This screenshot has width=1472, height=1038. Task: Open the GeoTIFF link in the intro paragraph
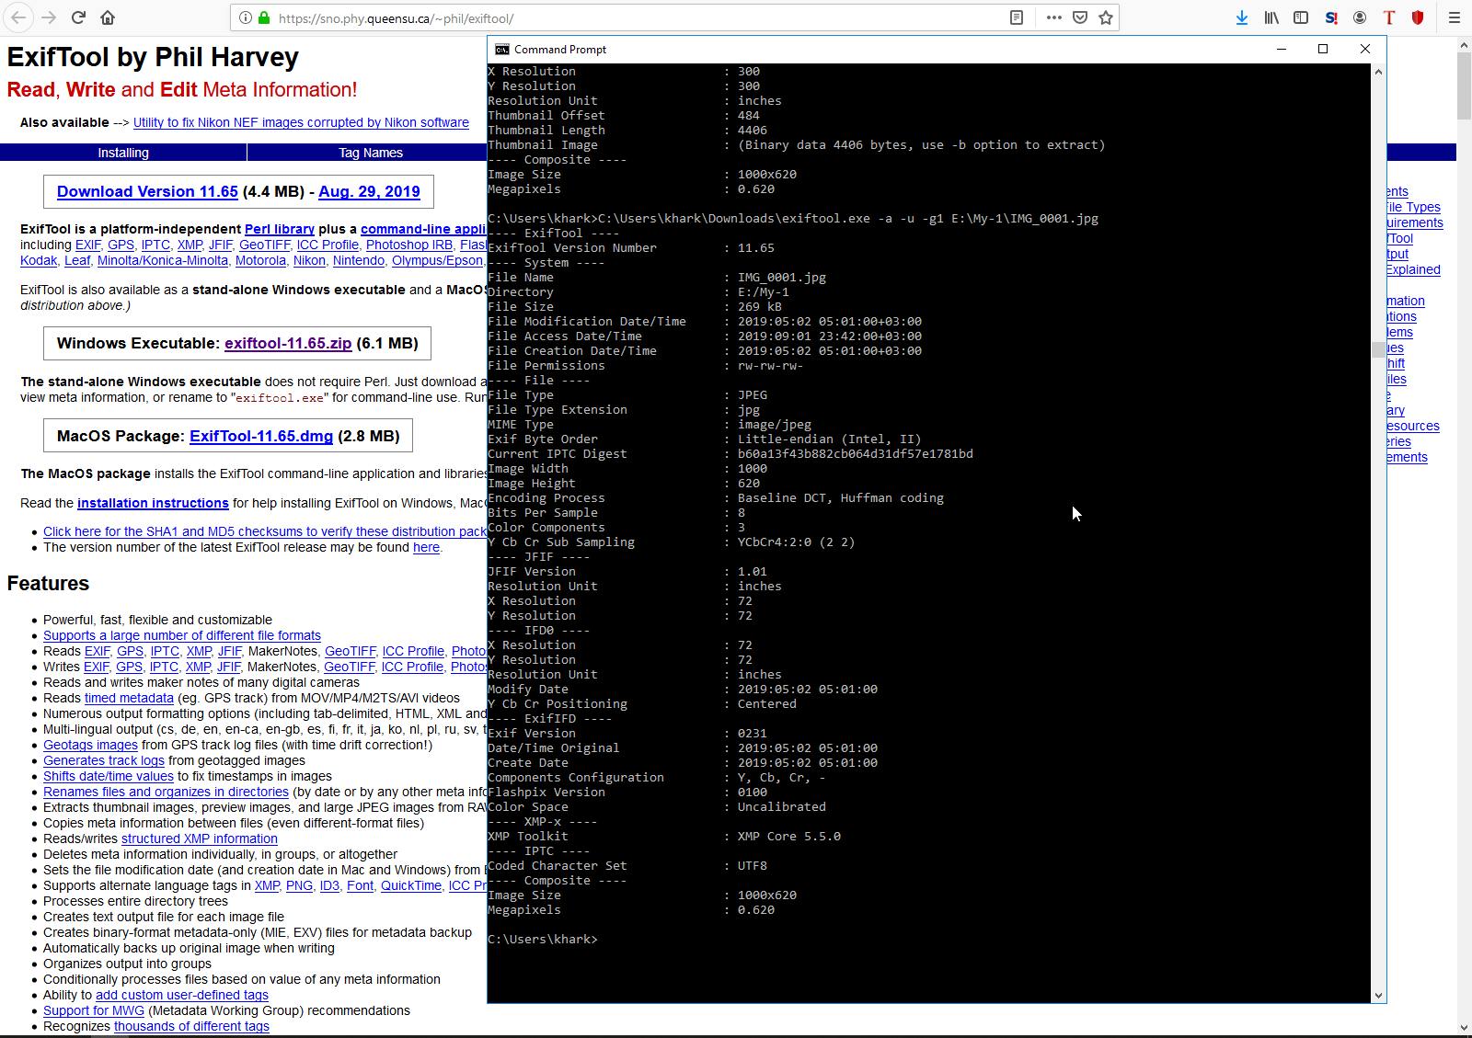265,245
